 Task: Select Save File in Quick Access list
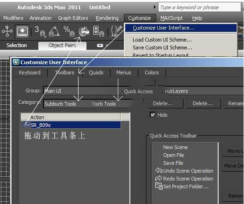173,163
